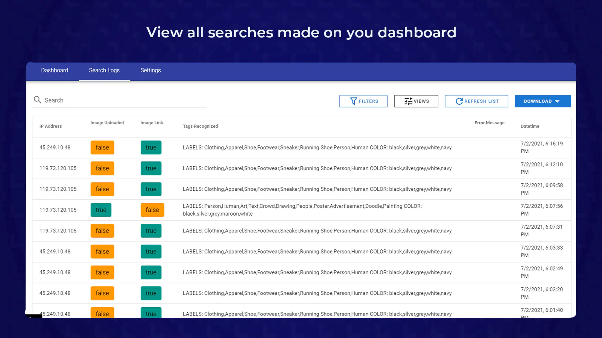Click the orange false badge under Image Link
602x338 pixels.
point(152,210)
